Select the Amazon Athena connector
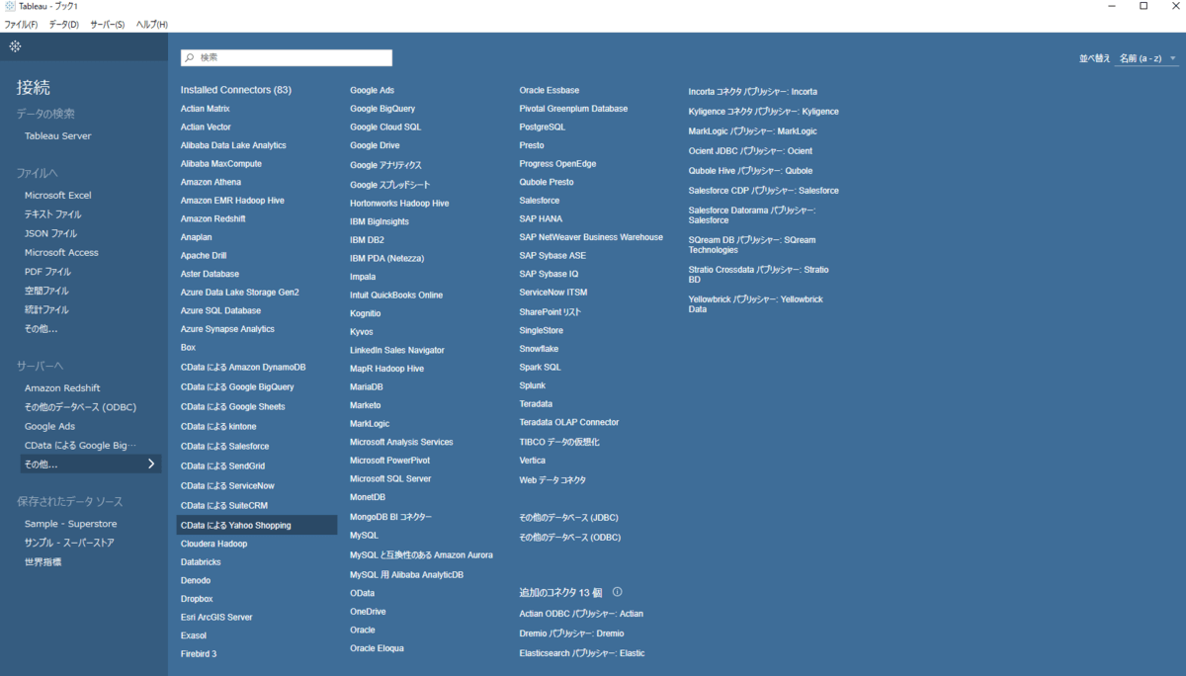1186x676 pixels. [211, 182]
